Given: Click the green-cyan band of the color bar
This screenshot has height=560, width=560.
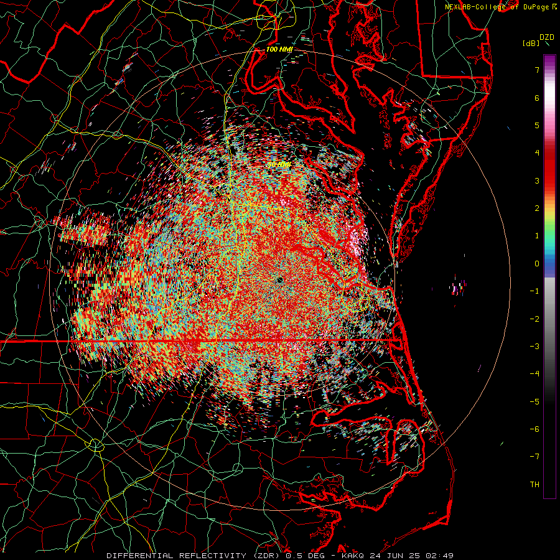Looking at the screenshot, I should click(x=549, y=238).
